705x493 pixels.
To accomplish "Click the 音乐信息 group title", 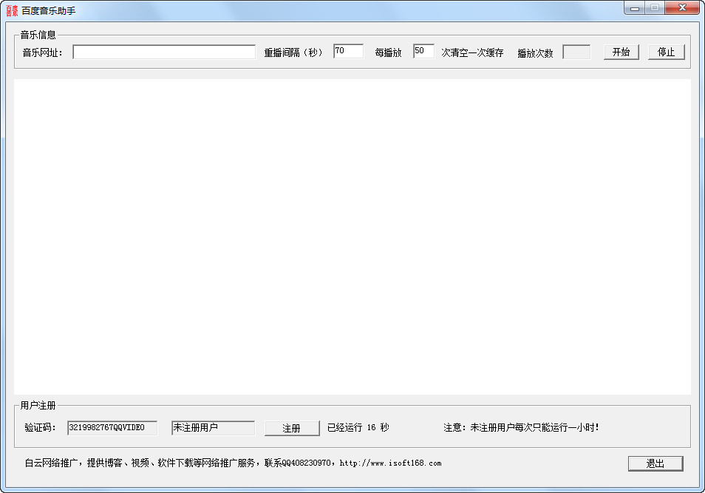I will pos(38,35).
